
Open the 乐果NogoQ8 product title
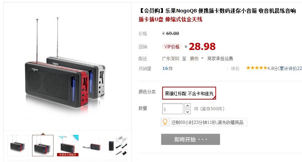(217, 11)
